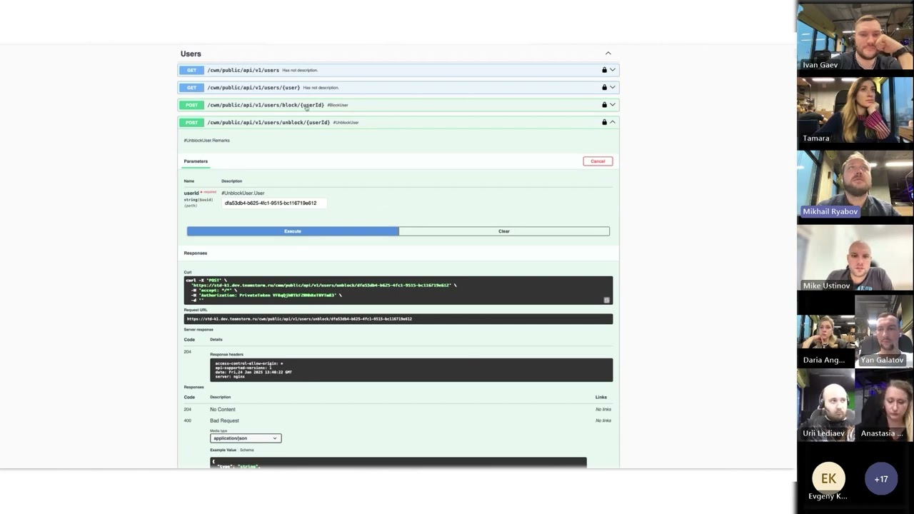Image resolution: width=914 pixels, height=514 pixels.
Task: Select the Parameters tab
Action: pos(196,161)
